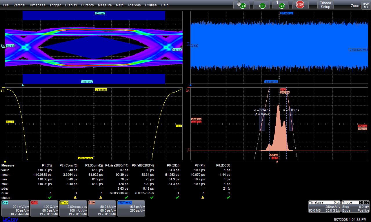Open the Timebase menu

click(x=37, y=5)
